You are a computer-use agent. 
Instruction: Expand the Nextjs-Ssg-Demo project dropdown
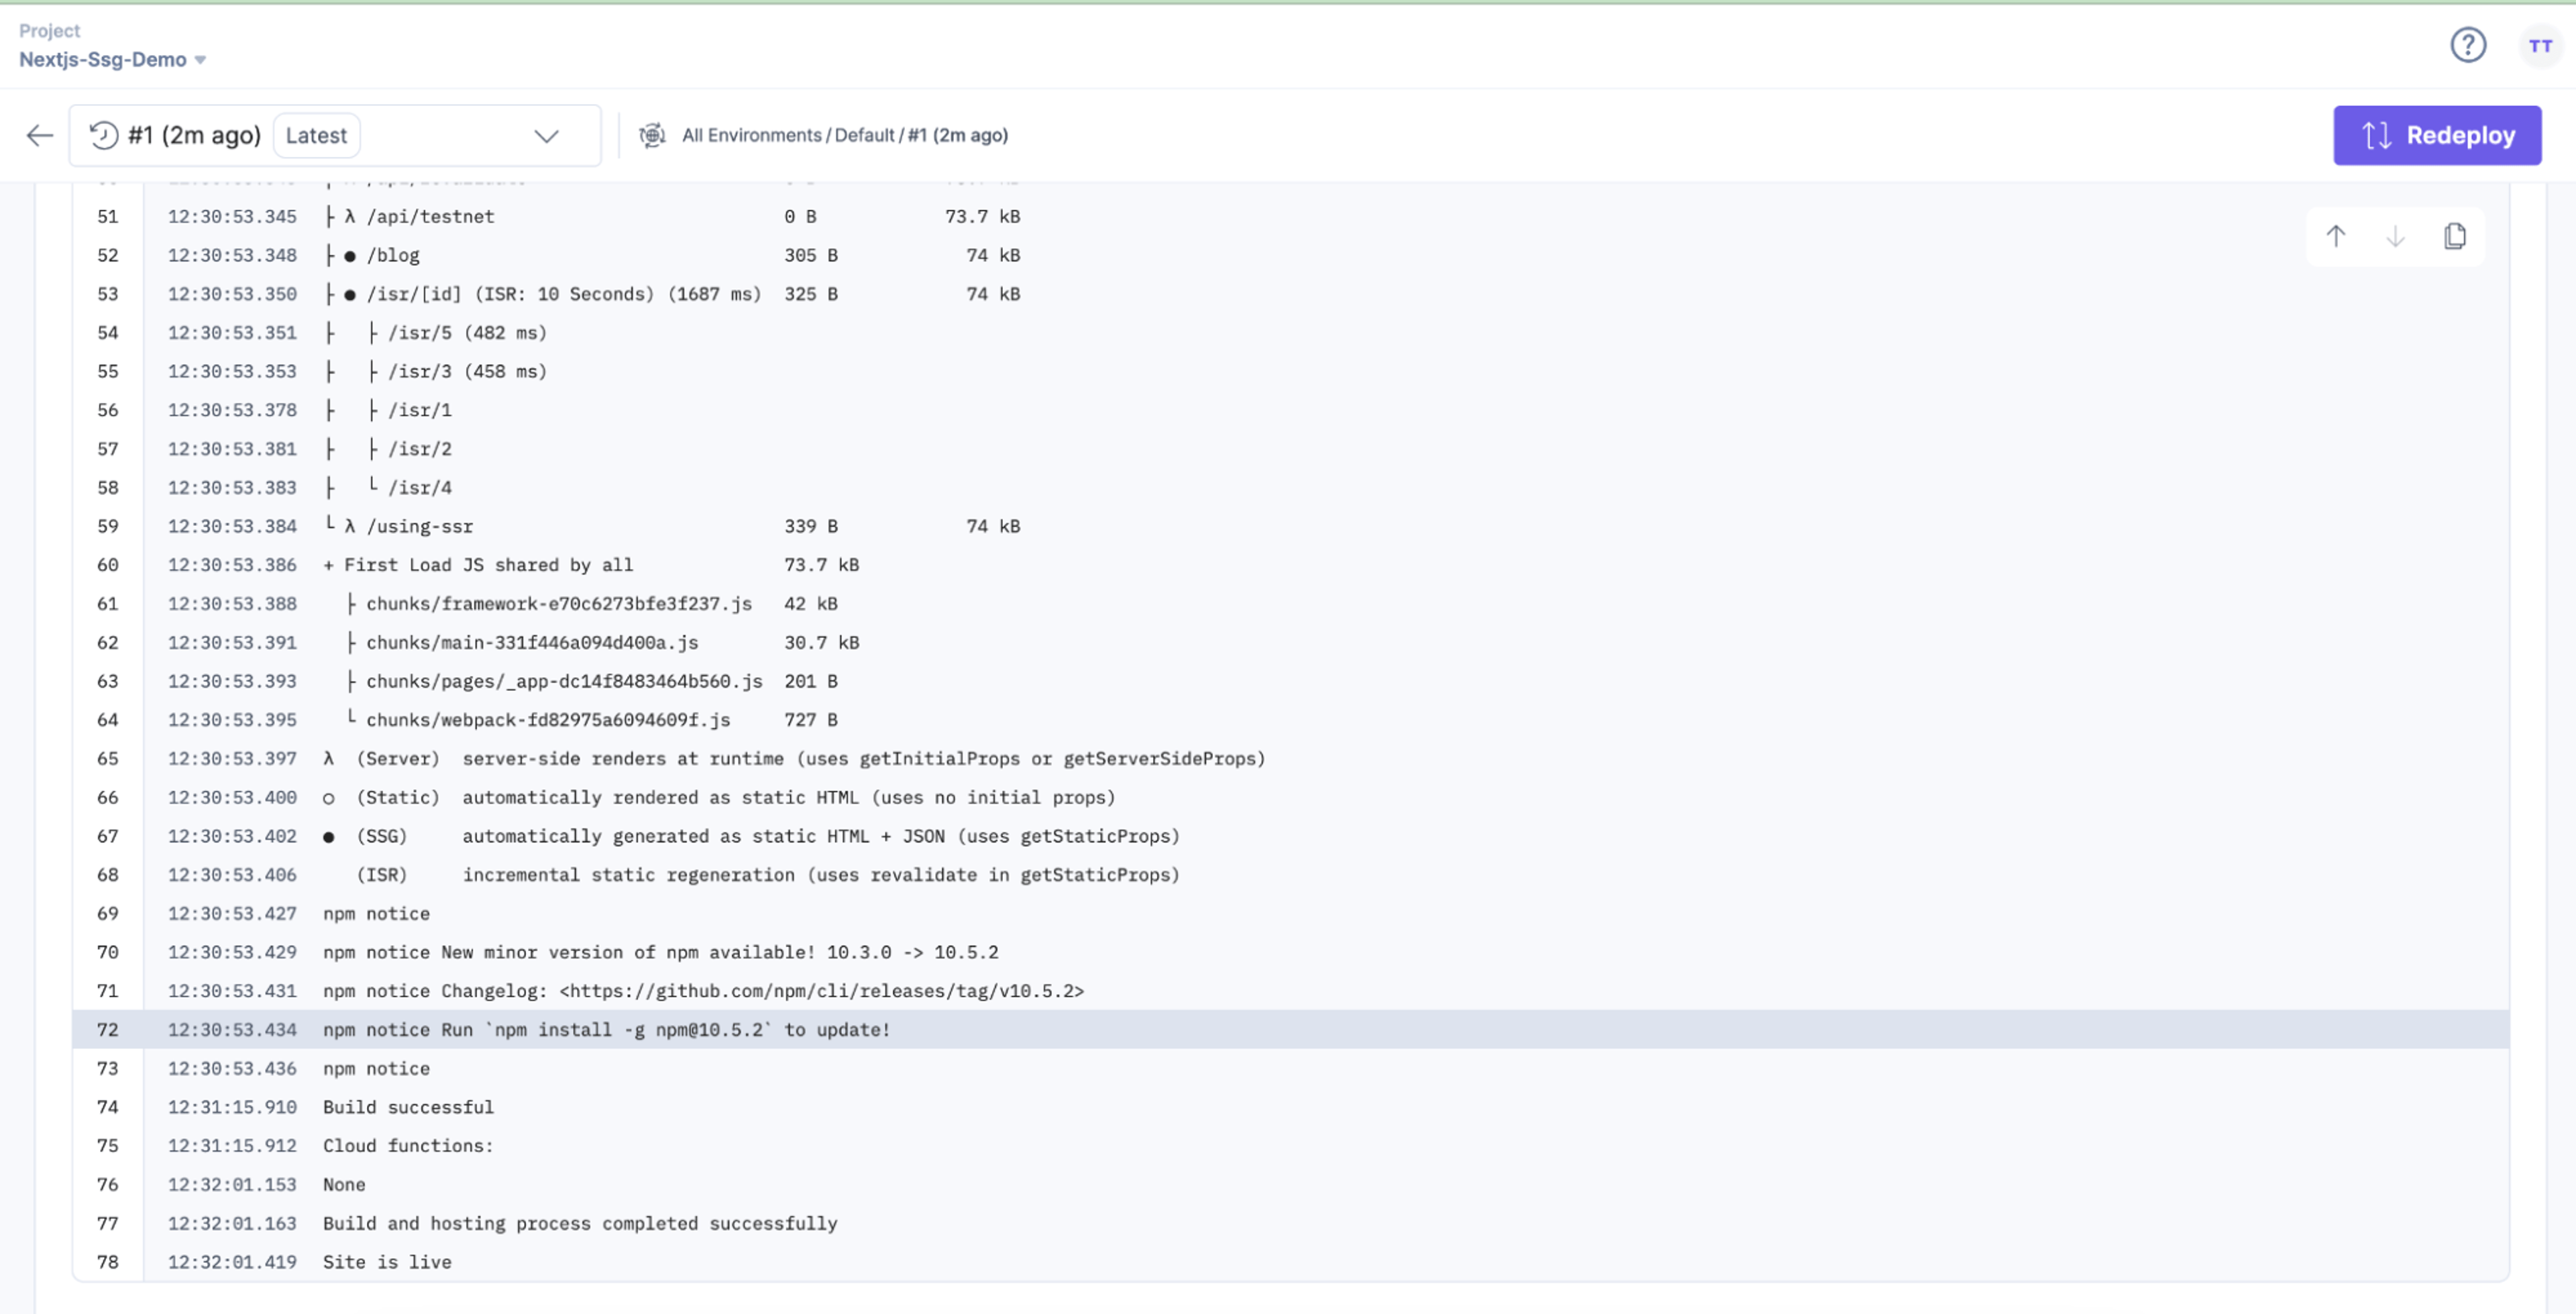tap(113, 60)
